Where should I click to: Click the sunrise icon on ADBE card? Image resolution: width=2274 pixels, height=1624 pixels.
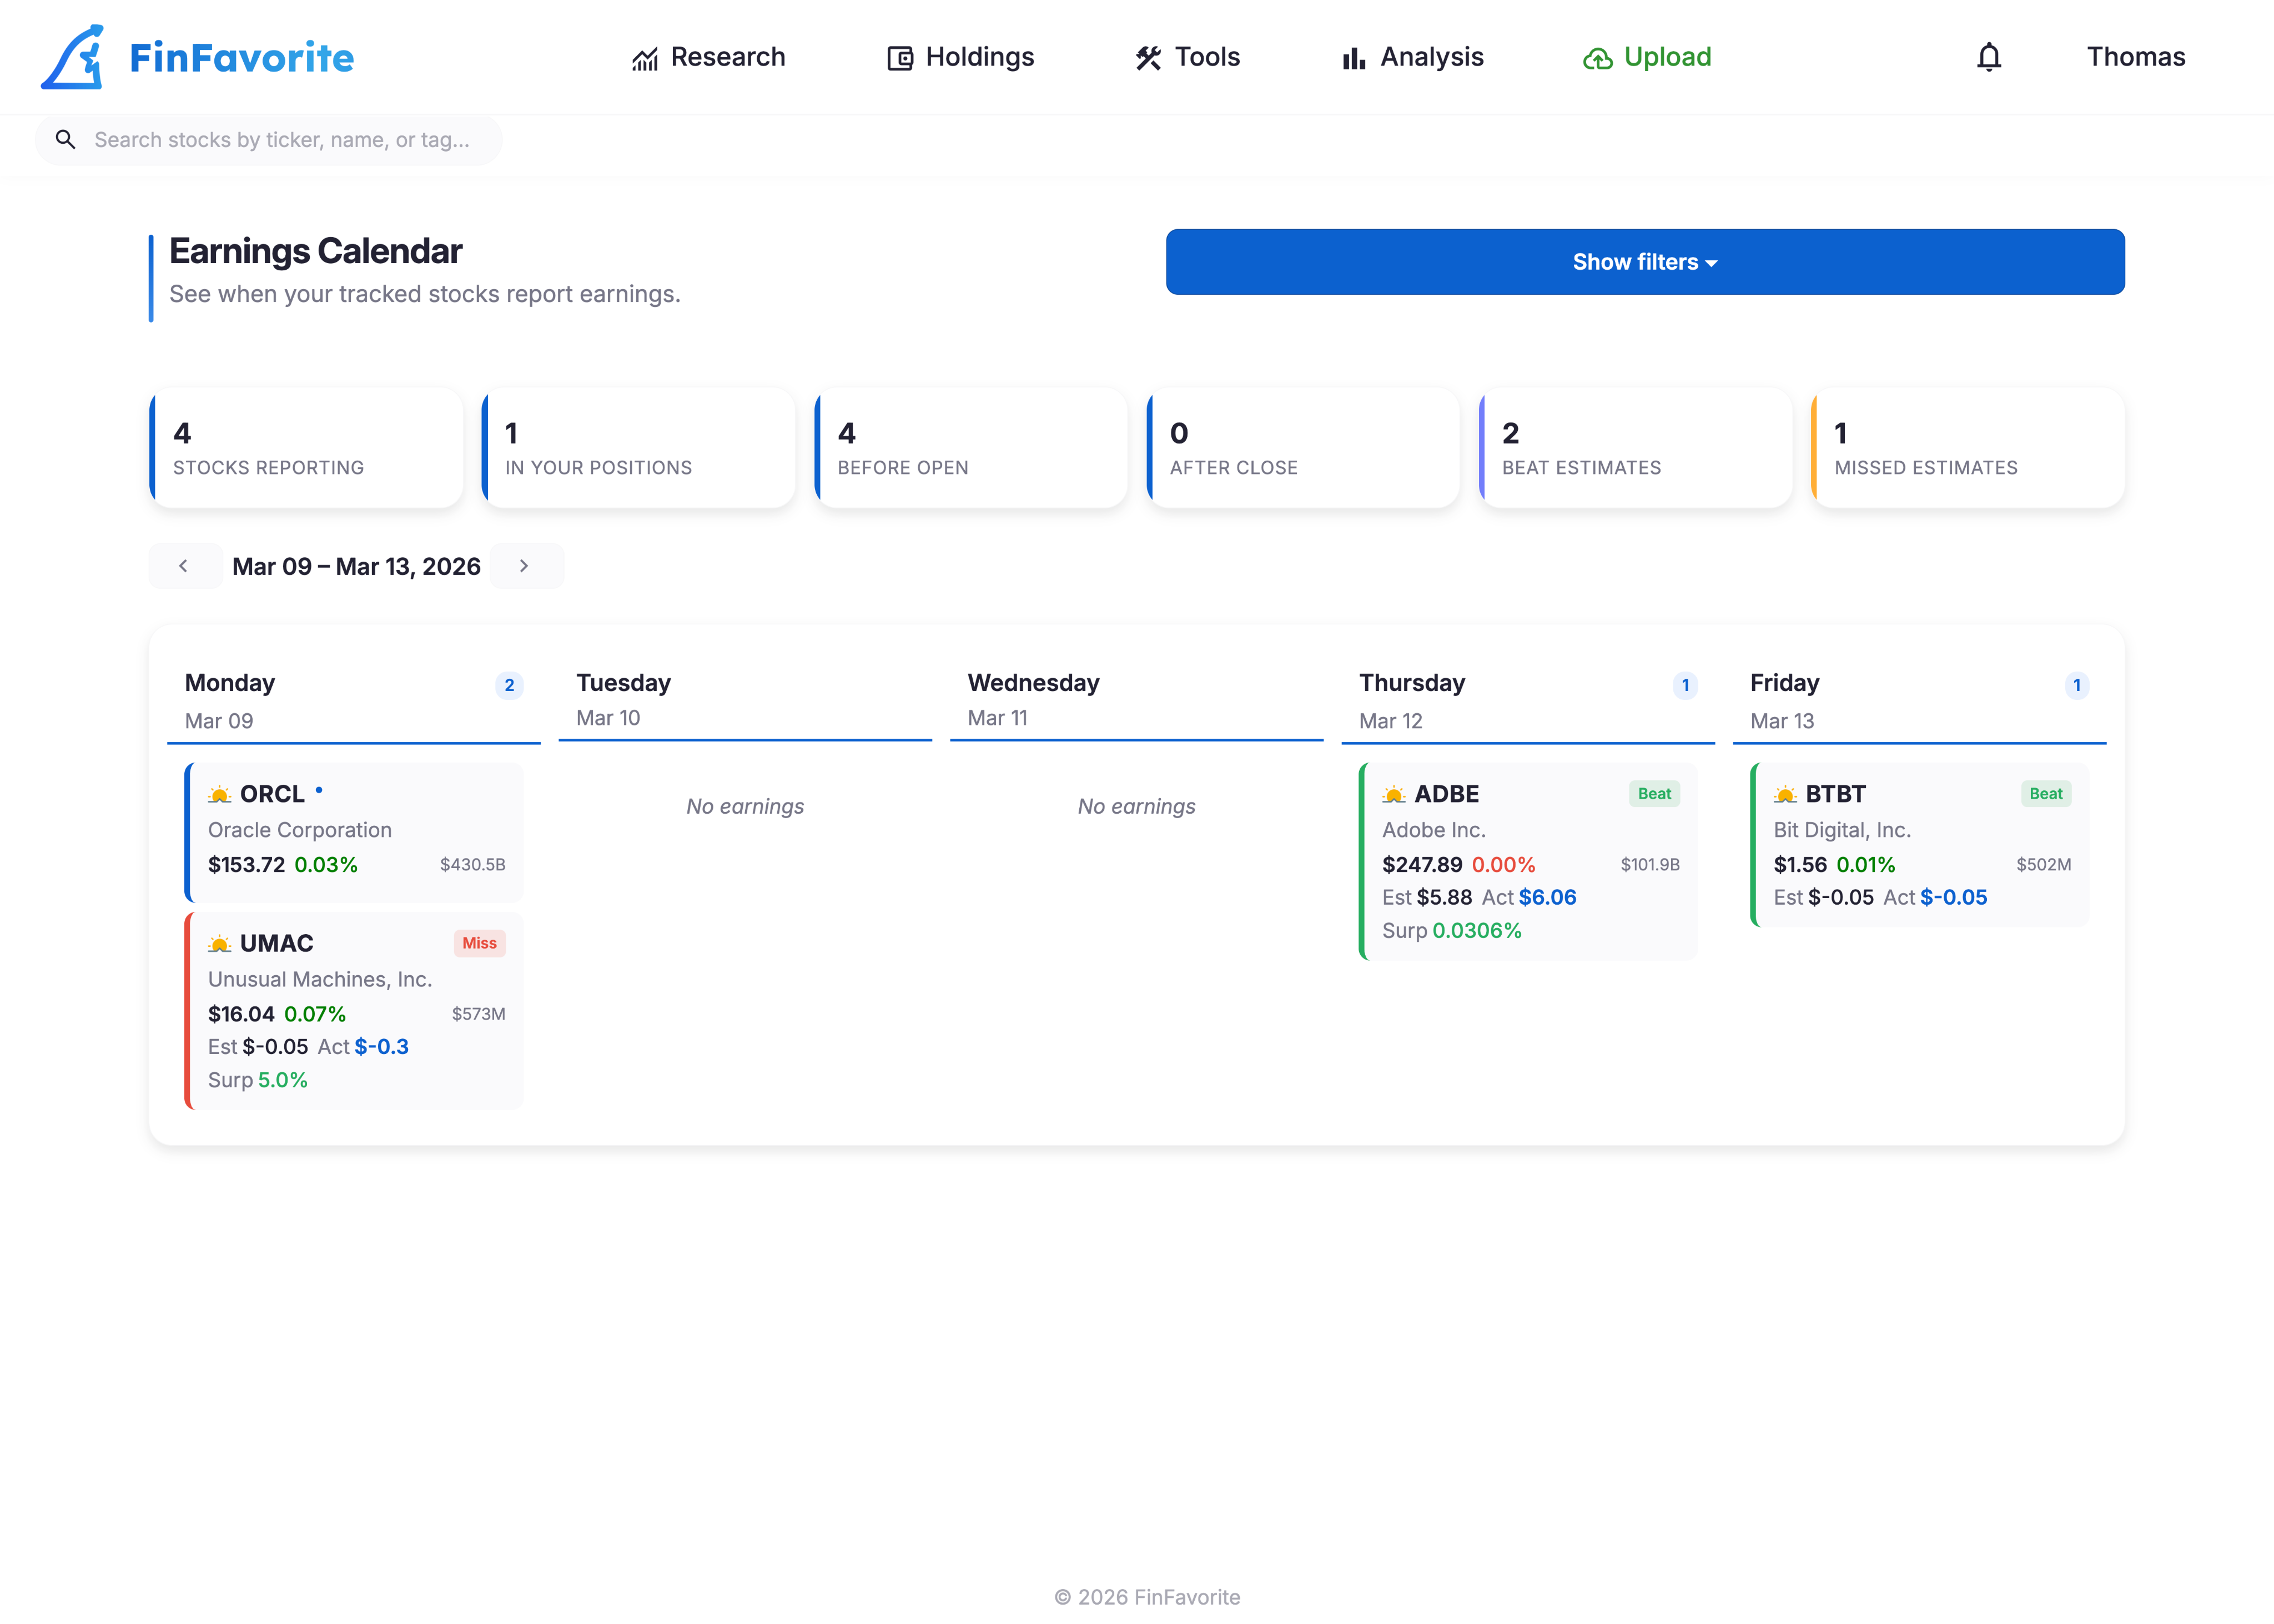(x=1393, y=795)
